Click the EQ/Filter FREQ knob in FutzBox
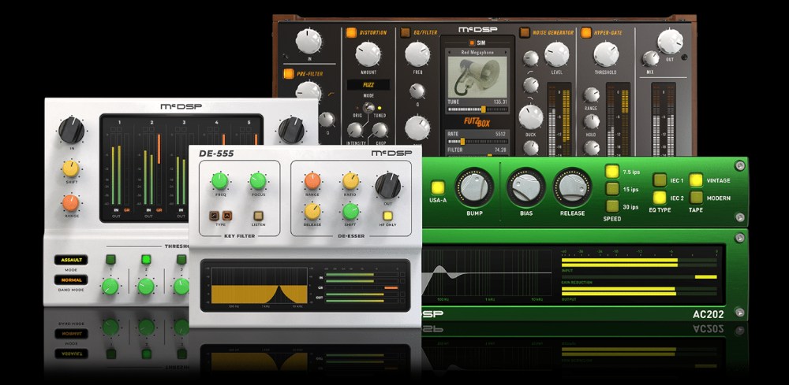The width and height of the screenshot is (789, 385). click(417, 54)
